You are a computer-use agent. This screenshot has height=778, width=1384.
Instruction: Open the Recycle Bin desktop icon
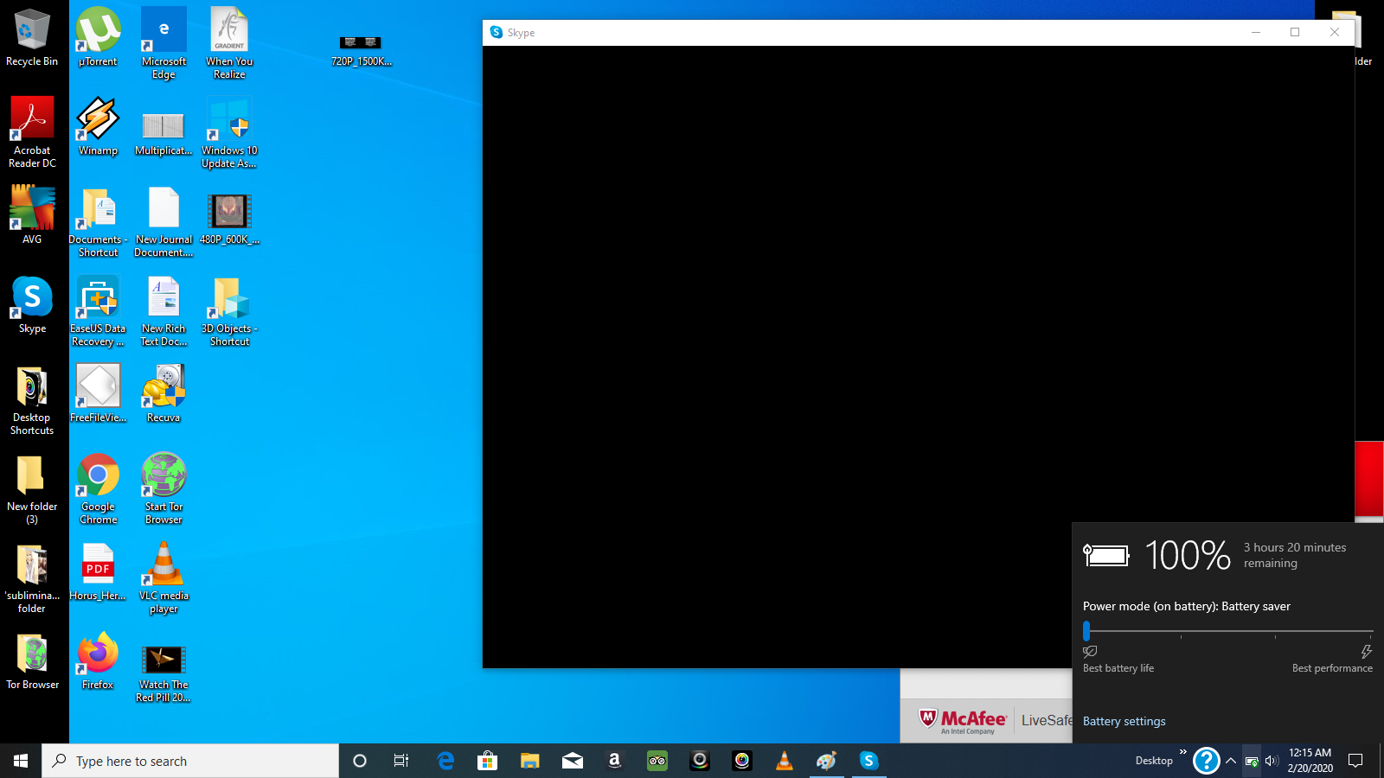(32, 38)
